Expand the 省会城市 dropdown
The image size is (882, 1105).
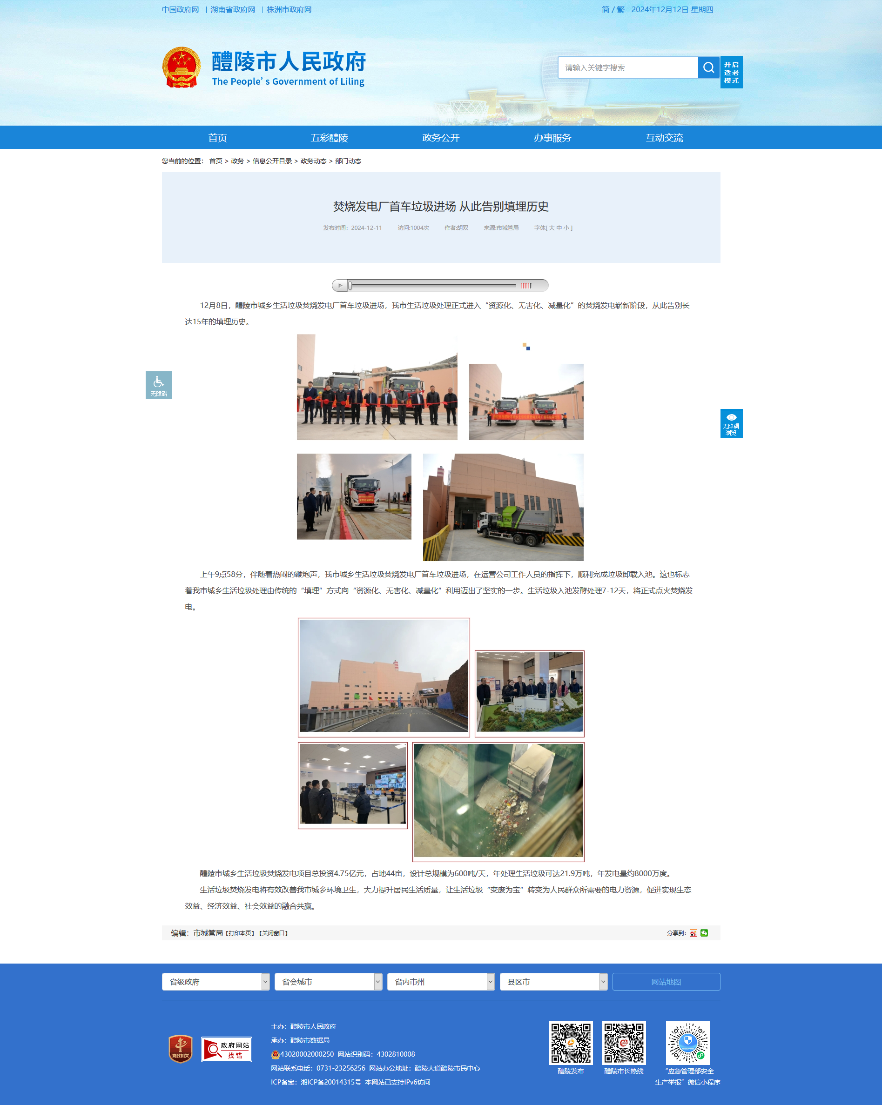(x=329, y=982)
